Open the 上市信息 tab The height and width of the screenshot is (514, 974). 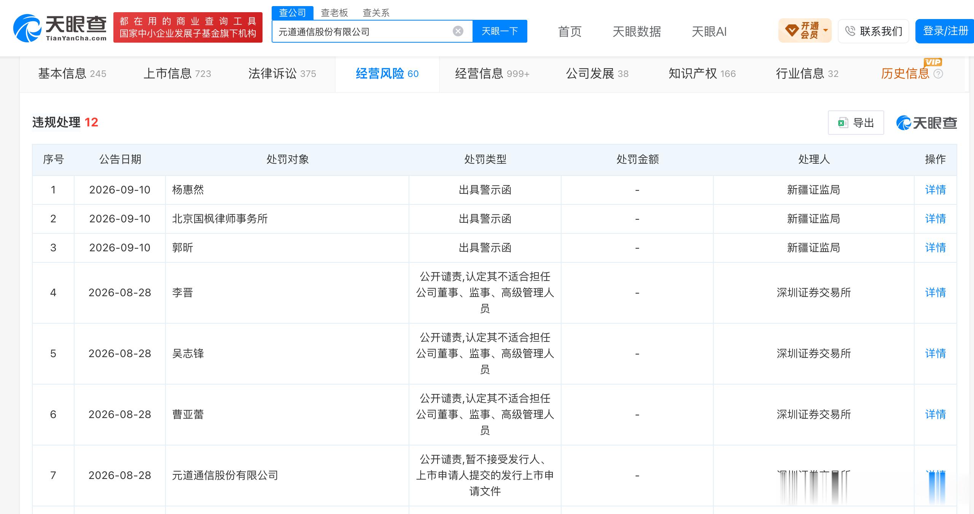[177, 74]
